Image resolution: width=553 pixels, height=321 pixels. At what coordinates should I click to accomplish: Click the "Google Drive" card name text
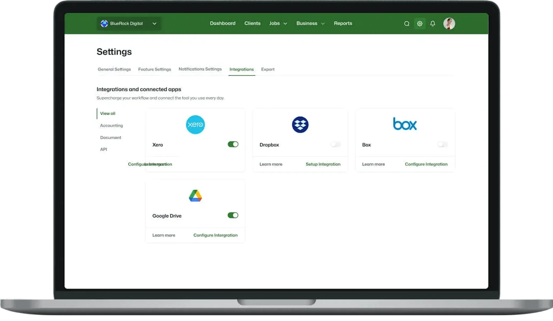pyautogui.click(x=167, y=216)
